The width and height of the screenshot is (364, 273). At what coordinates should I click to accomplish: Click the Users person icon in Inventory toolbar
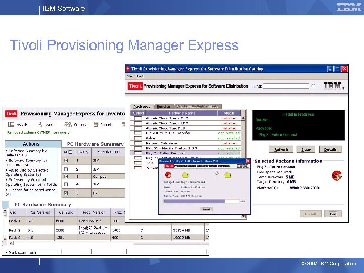[40, 125]
